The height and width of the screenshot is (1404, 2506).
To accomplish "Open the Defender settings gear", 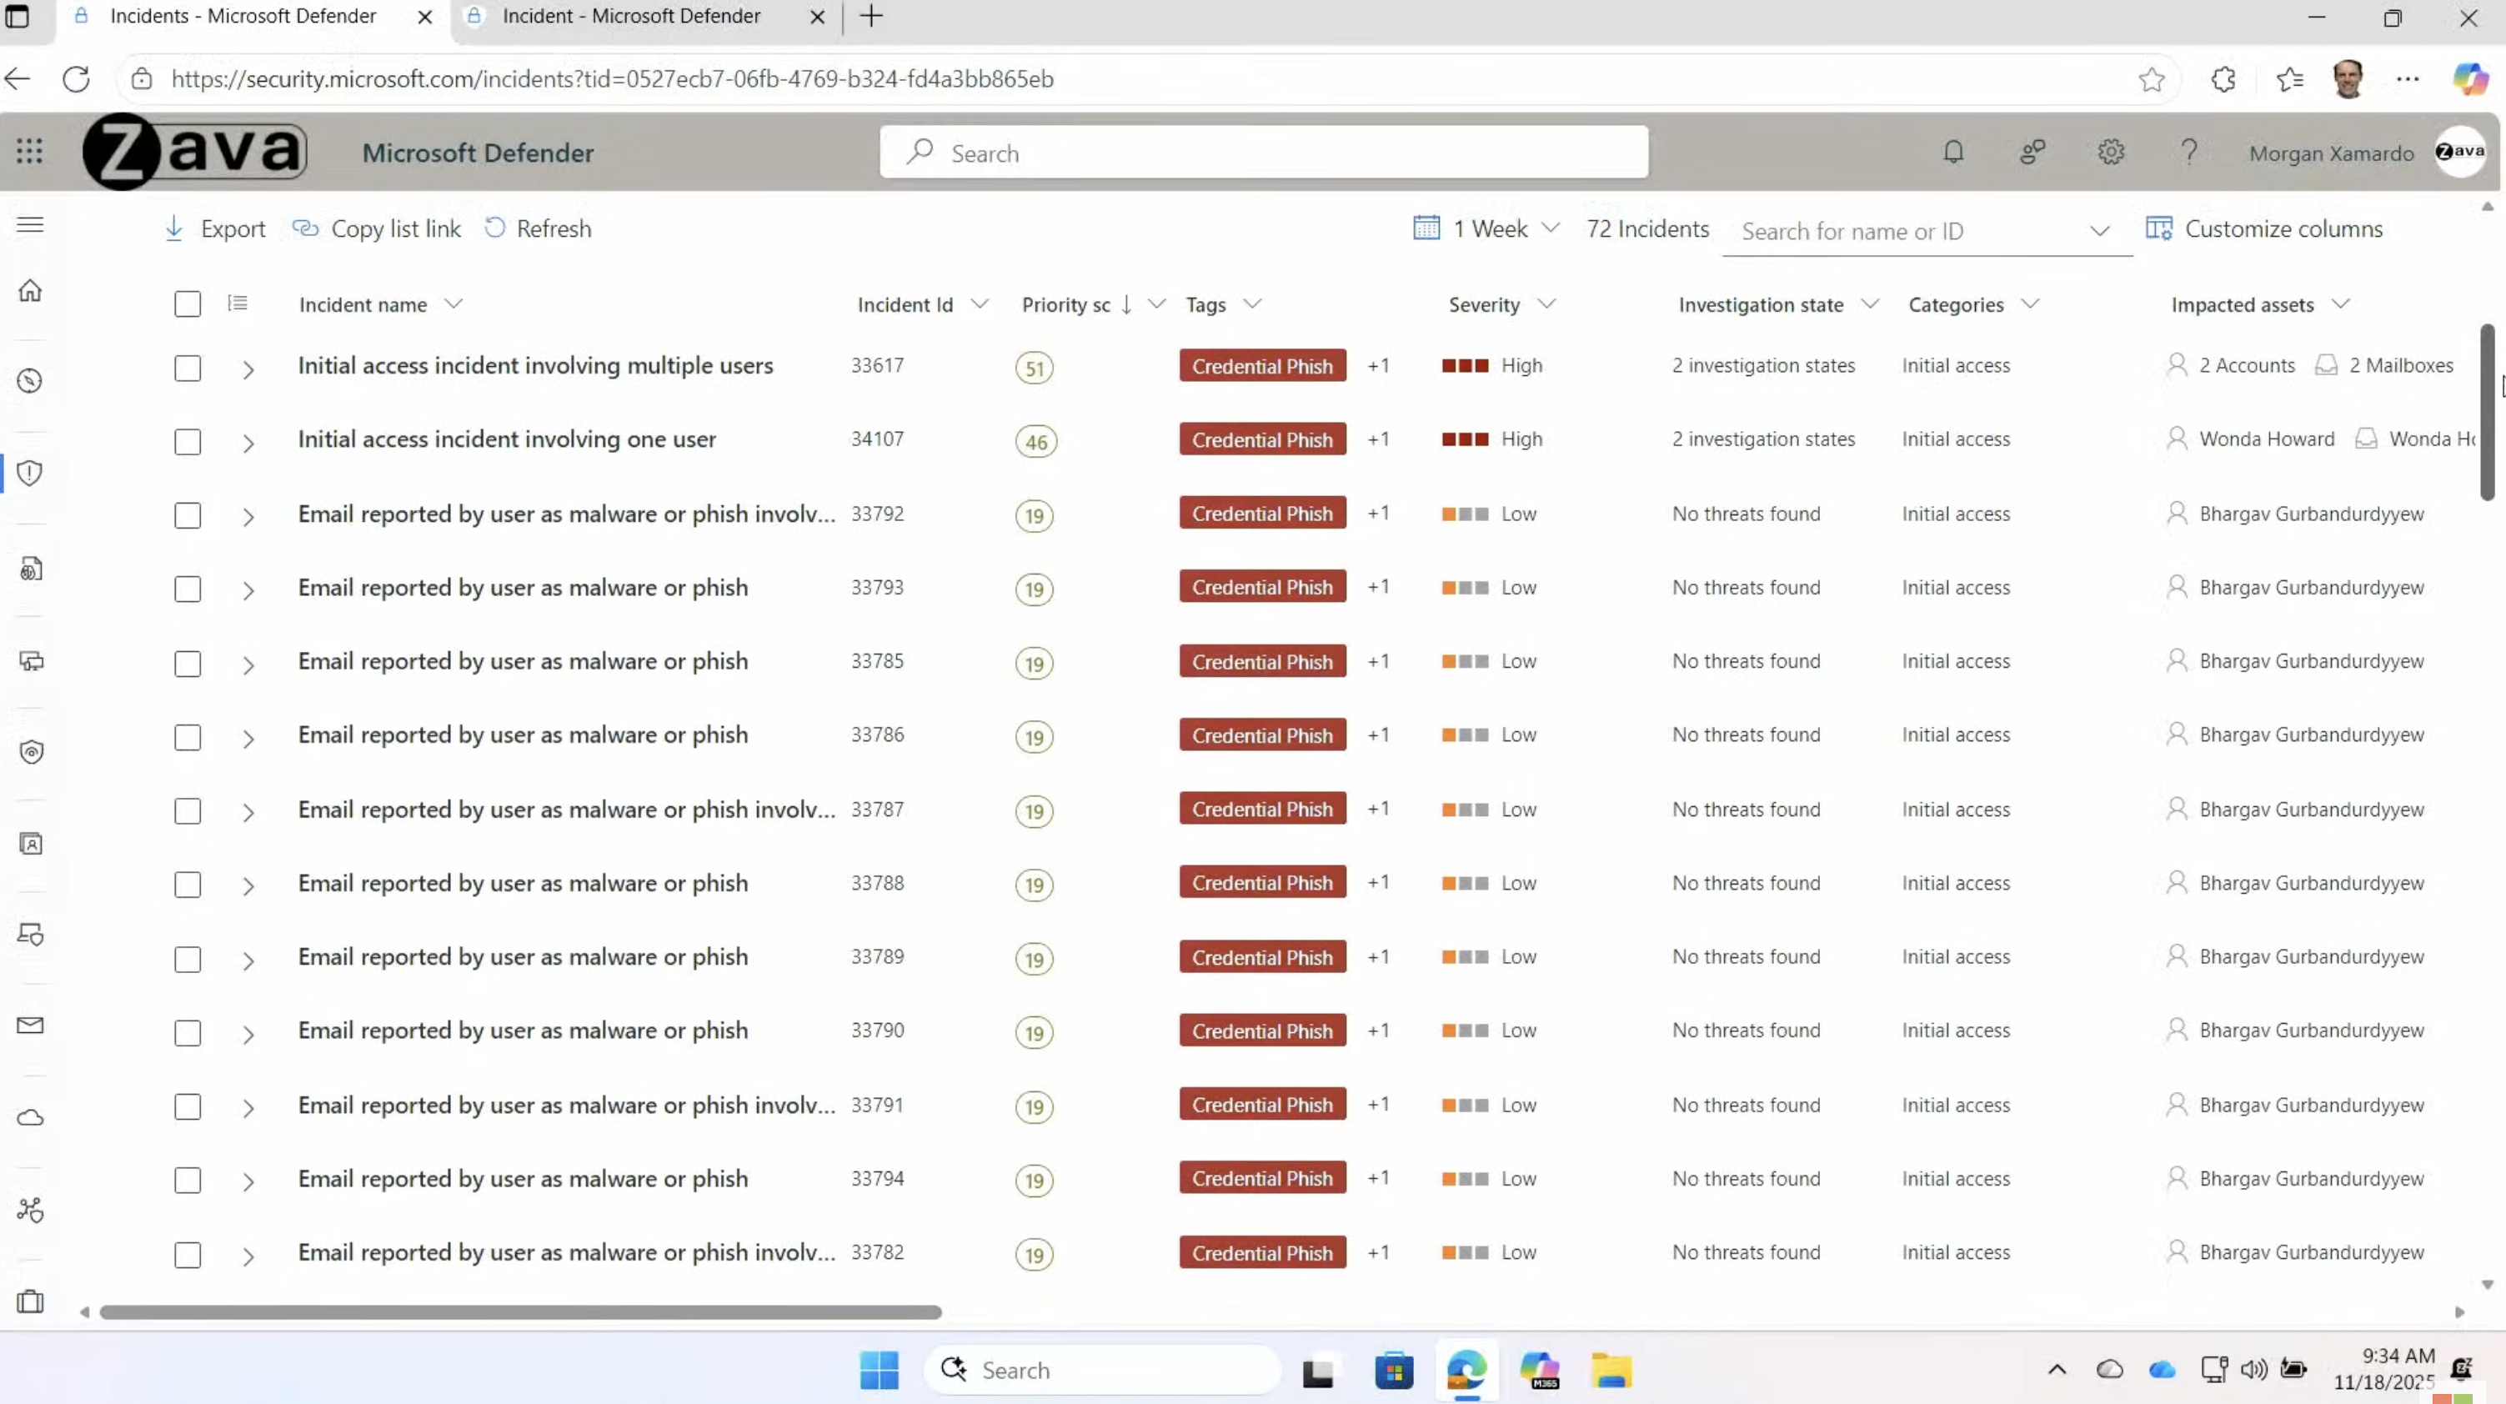I will [x=2110, y=152].
